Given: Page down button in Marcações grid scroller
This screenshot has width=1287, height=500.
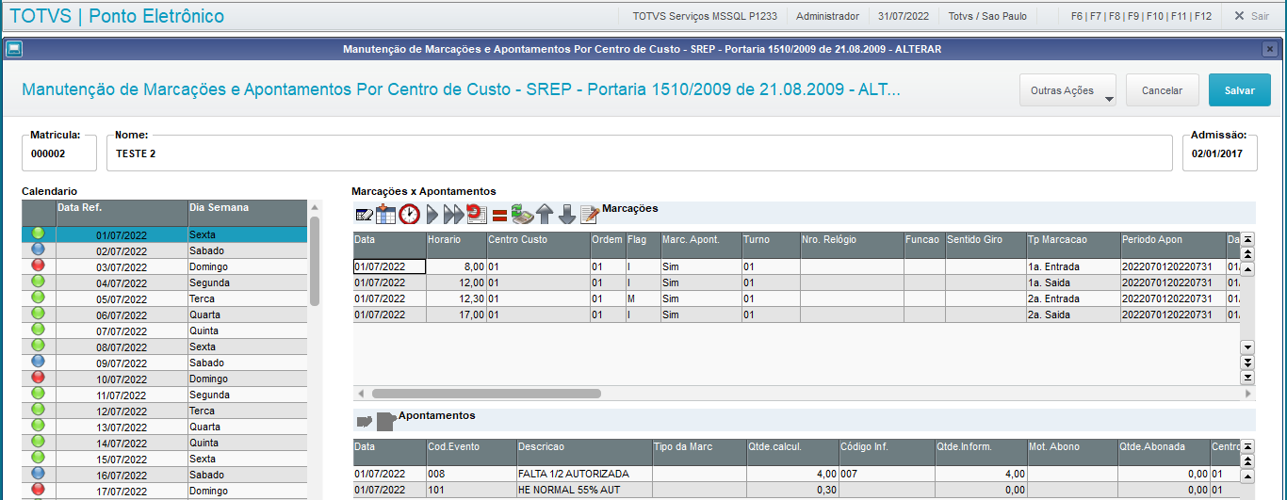Looking at the screenshot, I should tap(1247, 363).
